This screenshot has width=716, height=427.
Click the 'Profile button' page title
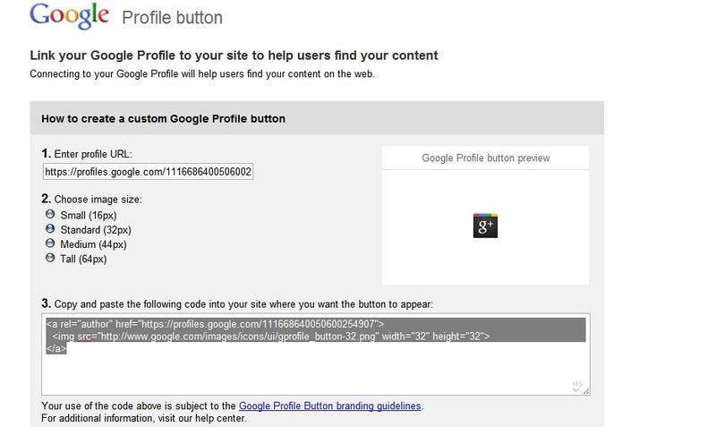[172, 18]
